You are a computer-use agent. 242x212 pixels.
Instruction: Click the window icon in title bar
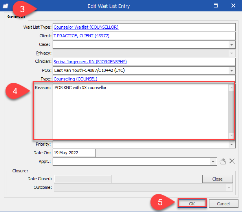(x=5, y=6)
